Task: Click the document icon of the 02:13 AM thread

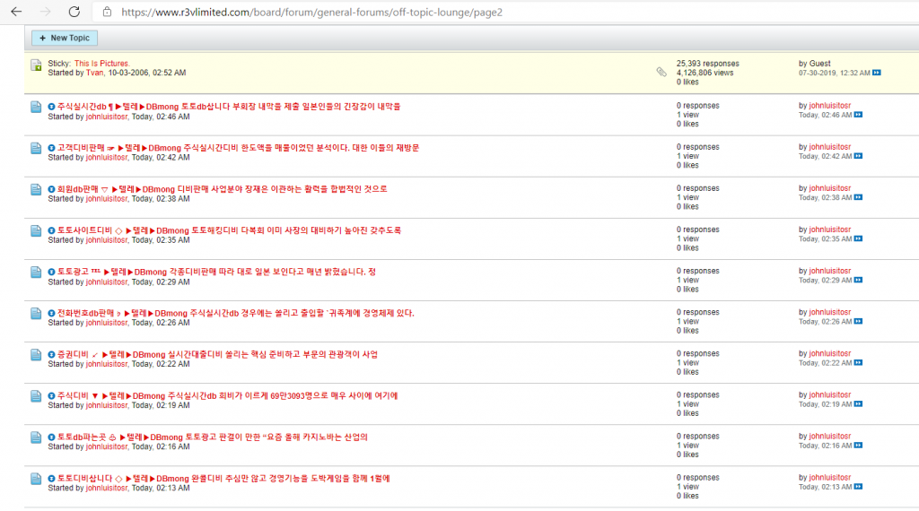Action: [36, 479]
